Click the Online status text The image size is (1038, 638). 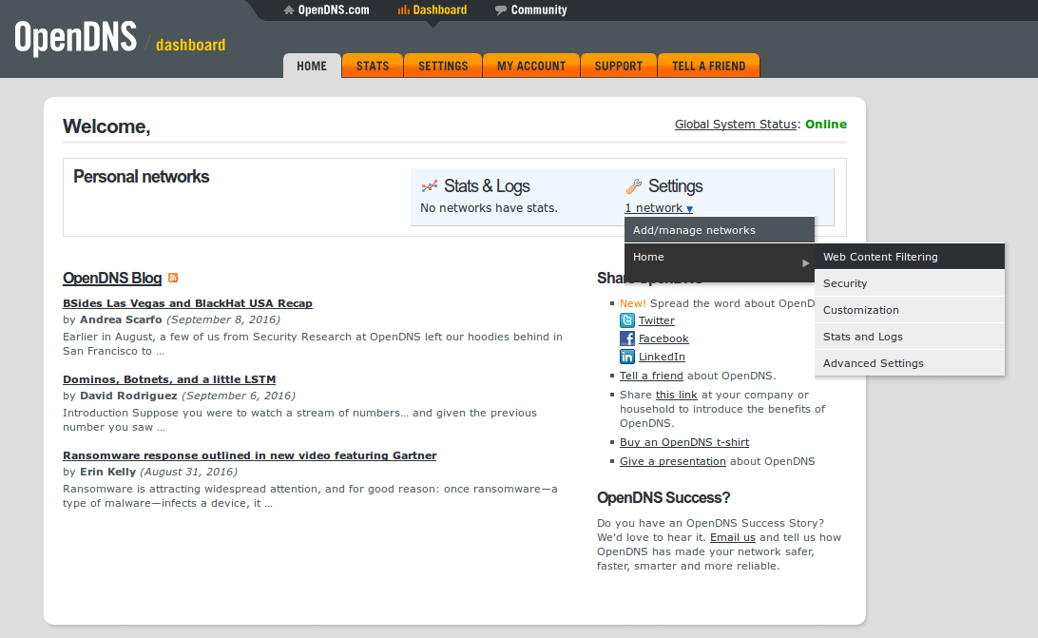(825, 124)
